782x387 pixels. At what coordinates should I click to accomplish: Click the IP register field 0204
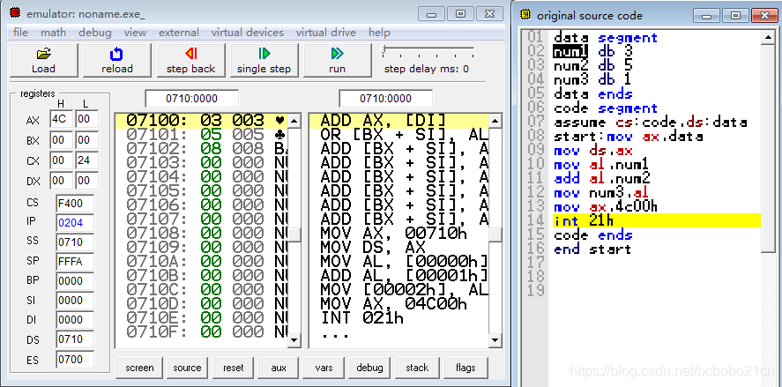tap(75, 222)
